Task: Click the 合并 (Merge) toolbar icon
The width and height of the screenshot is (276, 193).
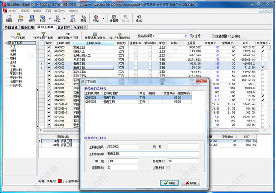Action: 73,18
